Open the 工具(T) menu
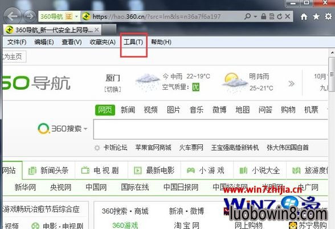335x229 pixels. [x=133, y=42]
